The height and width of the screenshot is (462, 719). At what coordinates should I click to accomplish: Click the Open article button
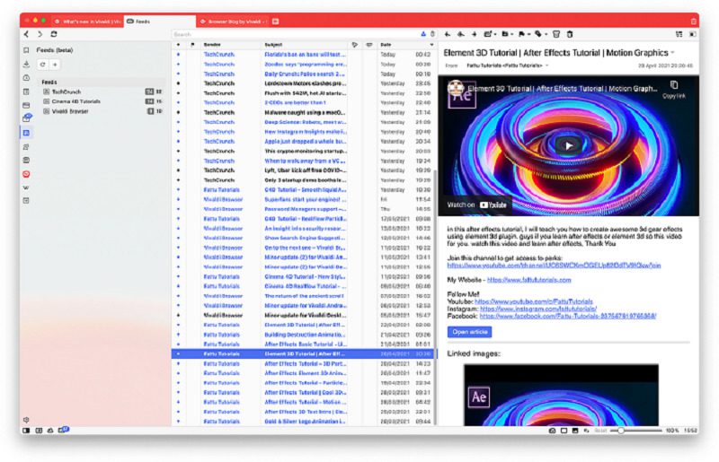click(x=469, y=331)
